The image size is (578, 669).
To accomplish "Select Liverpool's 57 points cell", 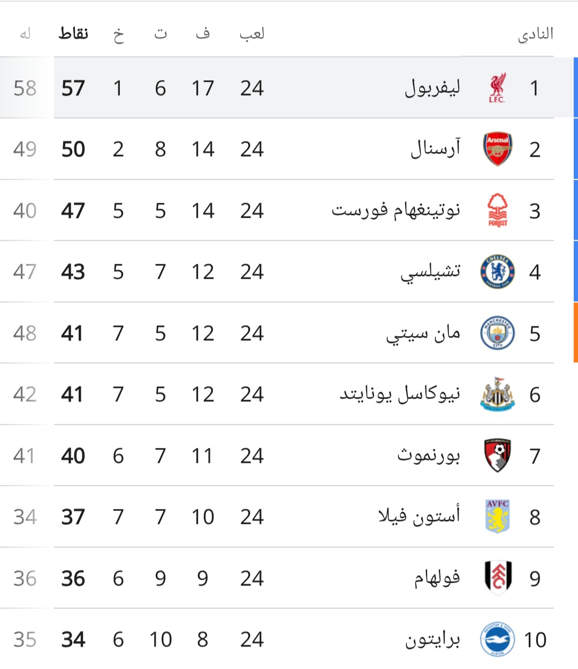I will tap(73, 88).
